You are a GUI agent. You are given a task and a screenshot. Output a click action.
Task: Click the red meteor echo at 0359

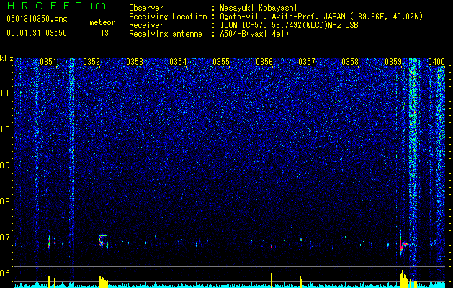click(403, 244)
